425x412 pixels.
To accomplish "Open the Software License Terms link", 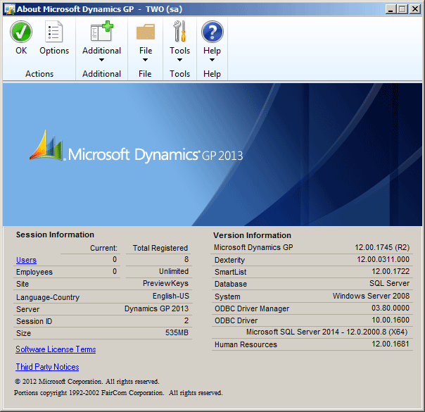I will [56, 349].
